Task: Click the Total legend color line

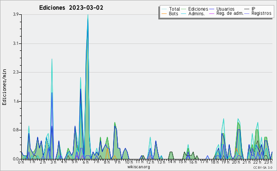Action: (x=164, y=9)
